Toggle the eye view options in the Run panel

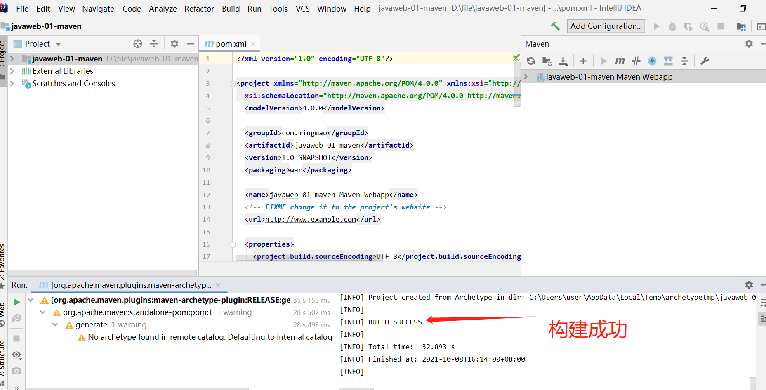pos(16,355)
